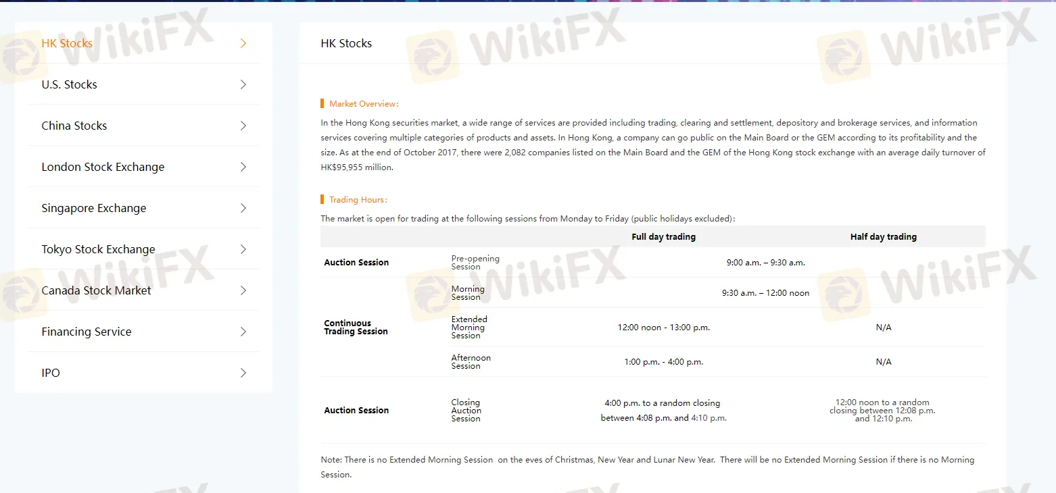The image size is (1056, 493).
Task: Open the Canada Stock Market text entry
Action: click(x=96, y=290)
